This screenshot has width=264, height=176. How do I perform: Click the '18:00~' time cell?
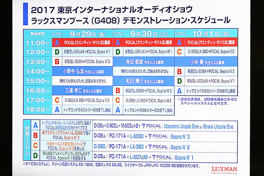point(38,109)
